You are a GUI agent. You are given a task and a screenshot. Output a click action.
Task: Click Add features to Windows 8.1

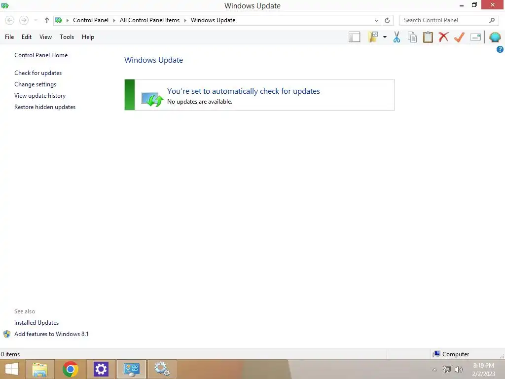click(x=51, y=334)
